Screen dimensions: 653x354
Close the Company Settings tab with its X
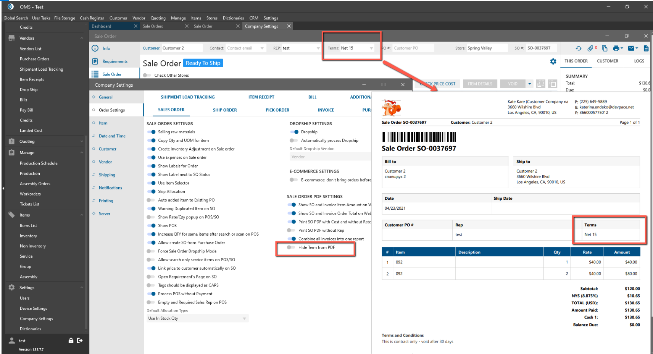(x=289, y=26)
